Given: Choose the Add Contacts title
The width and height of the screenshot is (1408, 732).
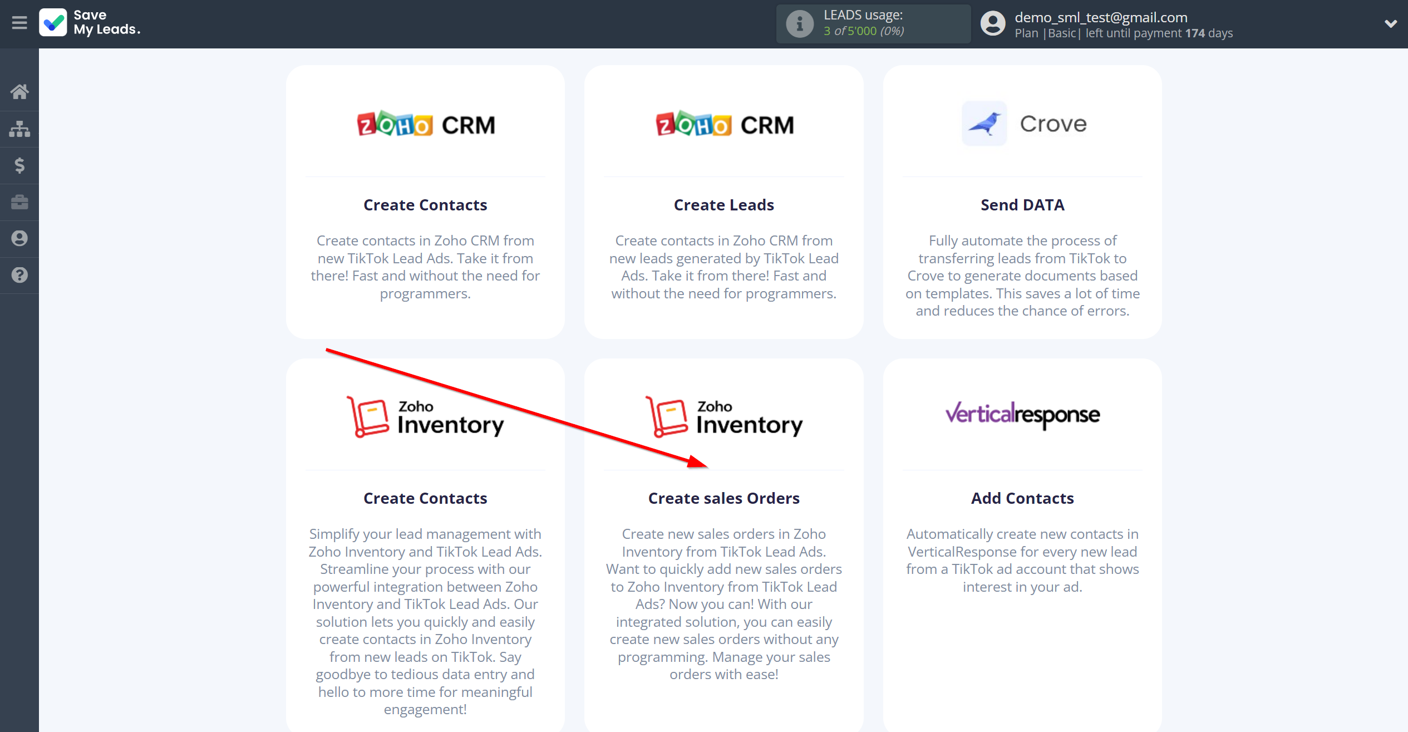Looking at the screenshot, I should click(x=1023, y=498).
